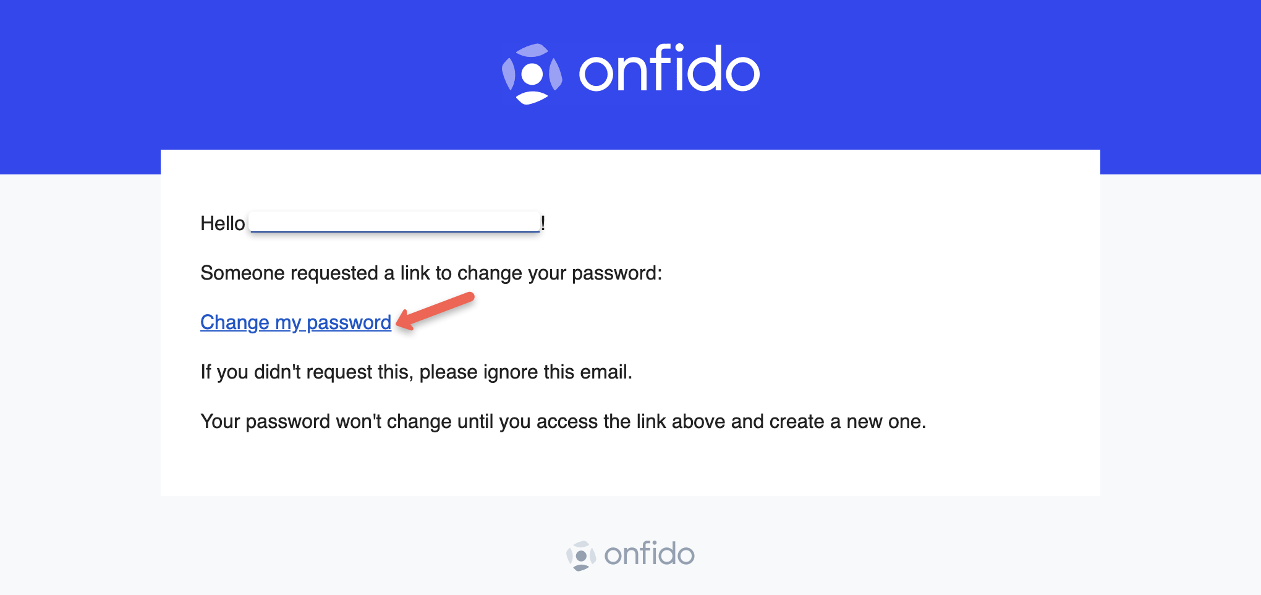Select the redacted recipient name field

click(394, 221)
